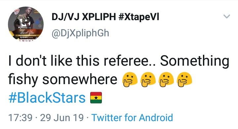The image size is (238, 129).
Task: Click the Ghana flag emoji
Action: pos(96,98)
